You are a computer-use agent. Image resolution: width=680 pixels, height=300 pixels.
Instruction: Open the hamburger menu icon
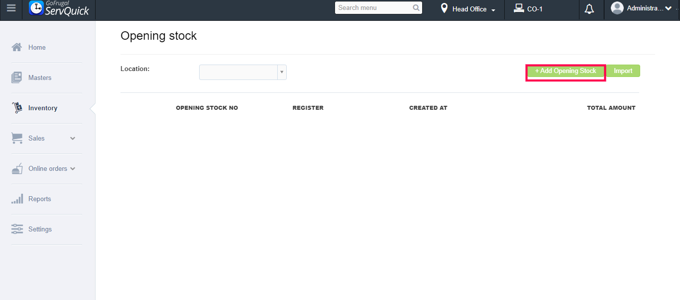tap(10, 8)
